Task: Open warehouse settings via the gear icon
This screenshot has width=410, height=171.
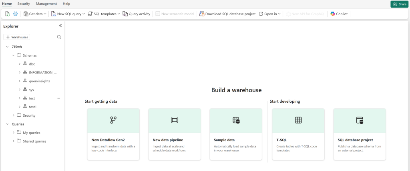Action: coord(15,14)
